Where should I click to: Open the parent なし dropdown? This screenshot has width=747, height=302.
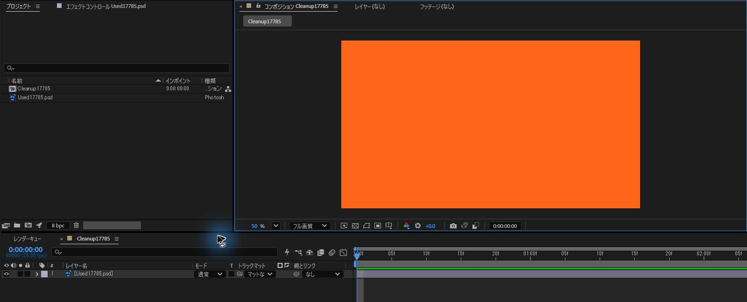(x=323, y=274)
